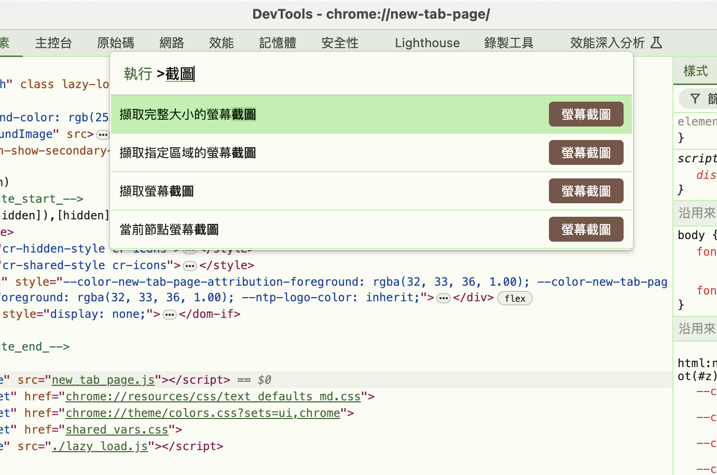Expand ellipsis before closing div tag
This screenshot has width=717, height=475.
[x=444, y=298]
